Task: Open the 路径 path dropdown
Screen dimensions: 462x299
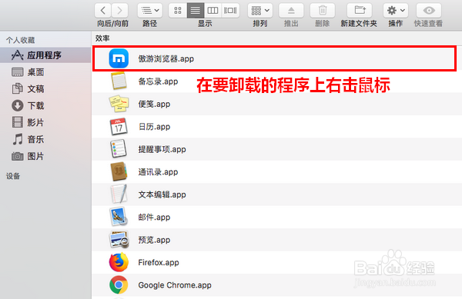Action: click(150, 11)
